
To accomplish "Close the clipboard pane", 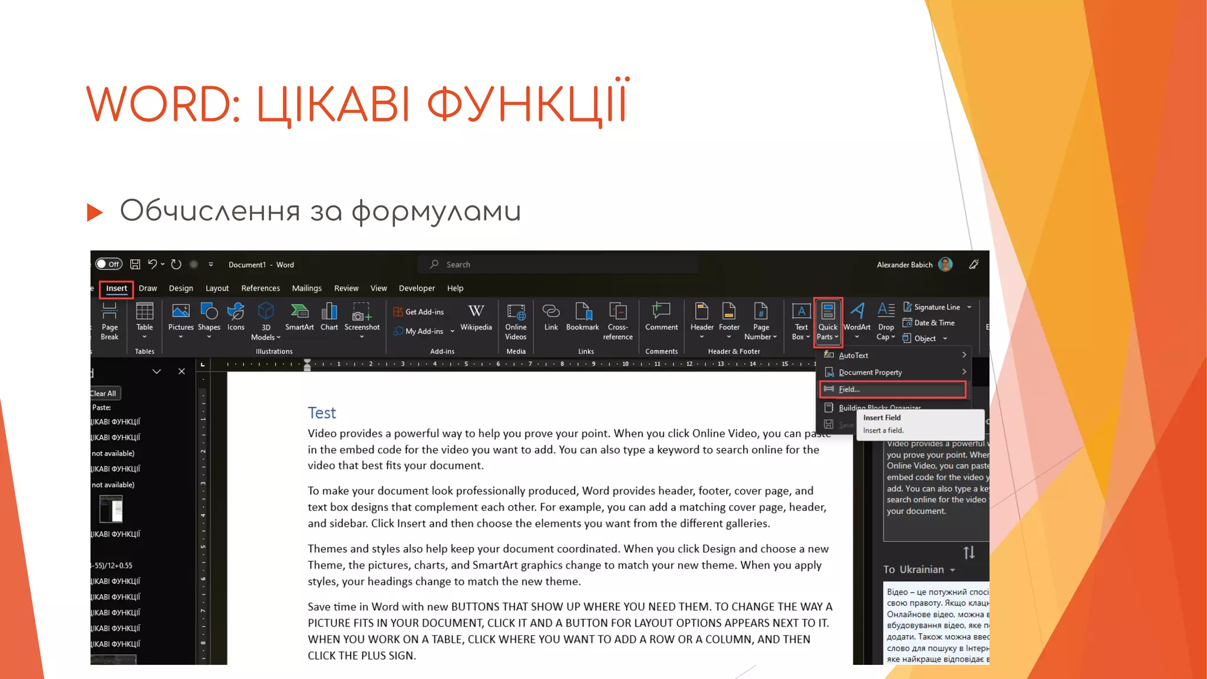I will [x=182, y=371].
